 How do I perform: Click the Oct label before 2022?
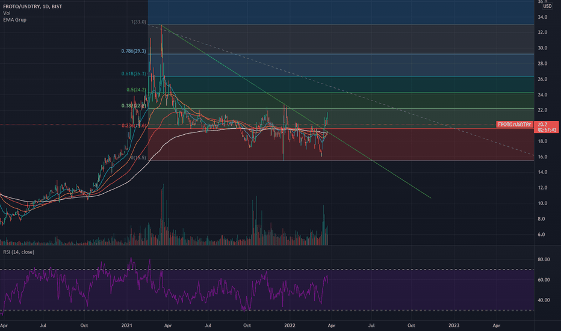click(247, 326)
